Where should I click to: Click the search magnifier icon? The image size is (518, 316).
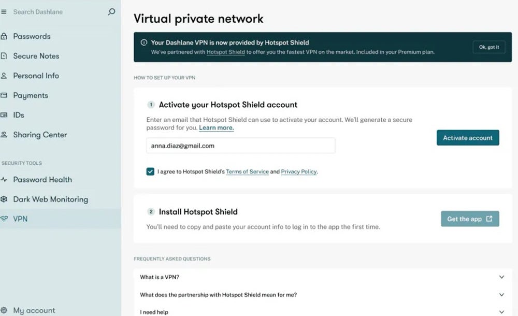(111, 12)
